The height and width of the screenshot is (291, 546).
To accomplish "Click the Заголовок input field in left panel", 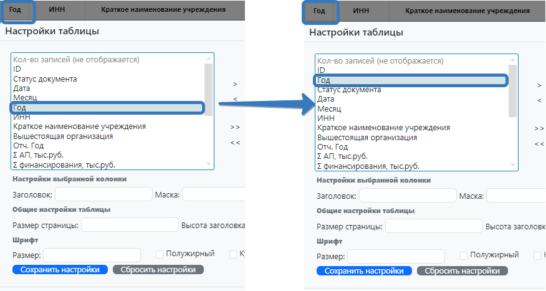I will [x=107, y=195].
